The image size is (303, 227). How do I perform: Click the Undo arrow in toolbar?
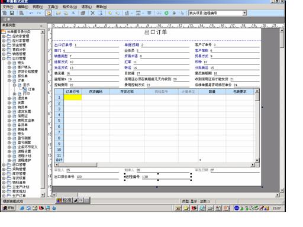pos(31,13)
